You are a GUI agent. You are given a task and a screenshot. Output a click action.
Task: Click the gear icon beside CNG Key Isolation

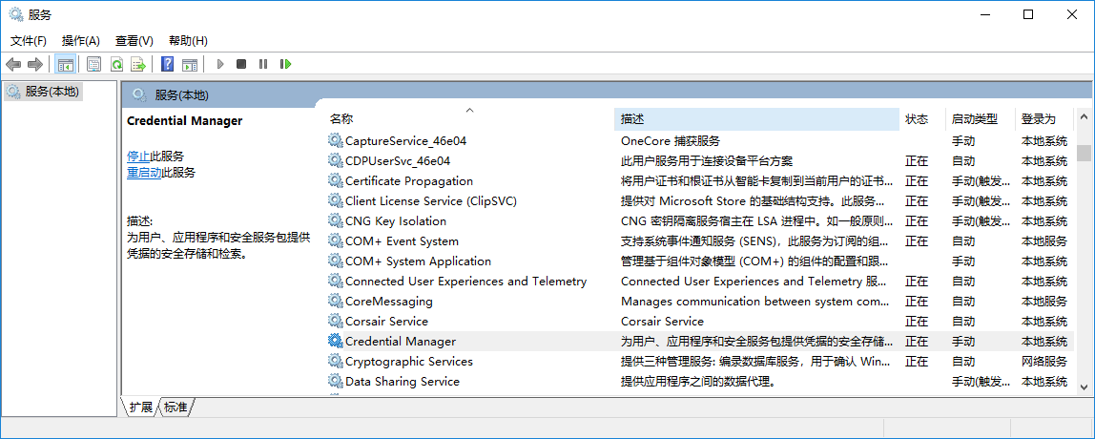[x=336, y=220]
